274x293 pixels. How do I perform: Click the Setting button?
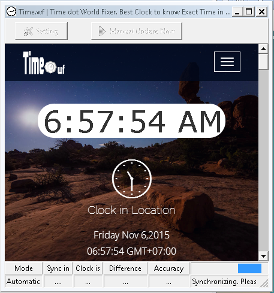(41, 31)
